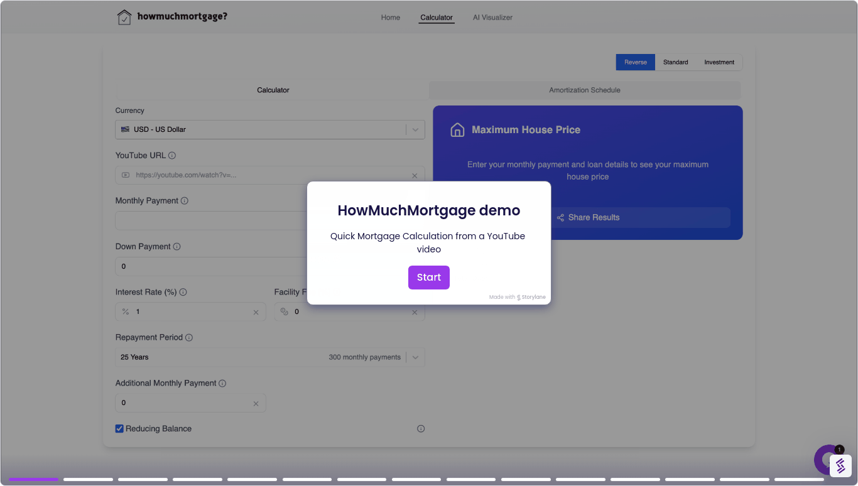The width and height of the screenshot is (858, 486).
Task: Open the Calculator nav item
Action: point(437,18)
